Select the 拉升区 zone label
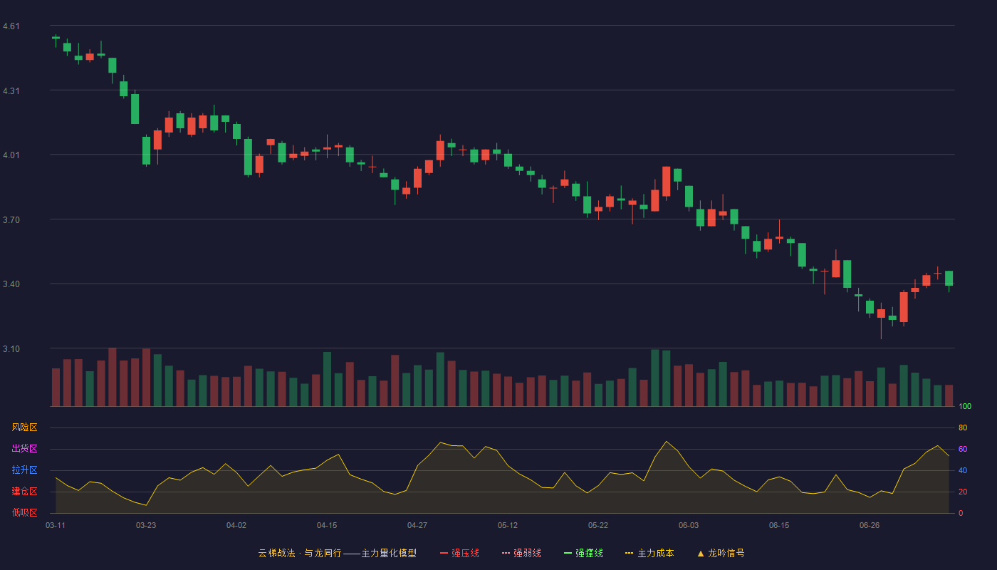This screenshot has height=570, width=997. [x=24, y=470]
